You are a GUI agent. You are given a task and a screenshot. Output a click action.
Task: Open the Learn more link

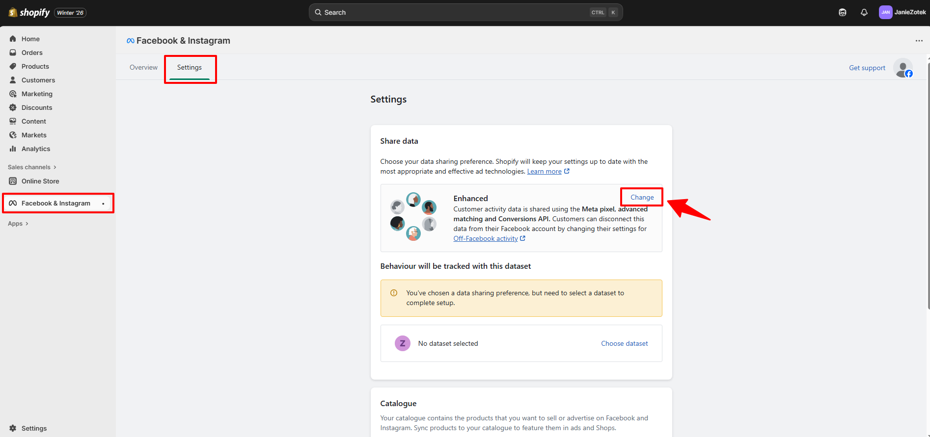click(544, 171)
